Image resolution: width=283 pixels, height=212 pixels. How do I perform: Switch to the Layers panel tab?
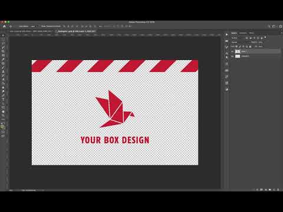click(x=234, y=33)
